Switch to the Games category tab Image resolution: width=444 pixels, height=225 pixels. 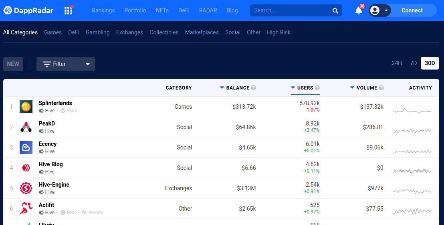pyautogui.click(x=53, y=32)
